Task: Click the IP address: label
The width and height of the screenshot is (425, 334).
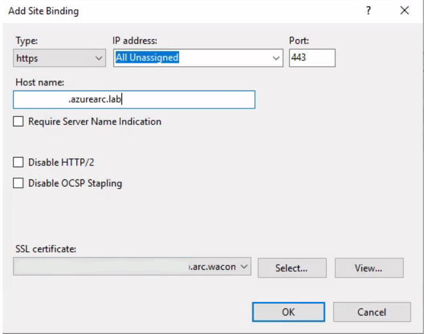Action: click(135, 41)
